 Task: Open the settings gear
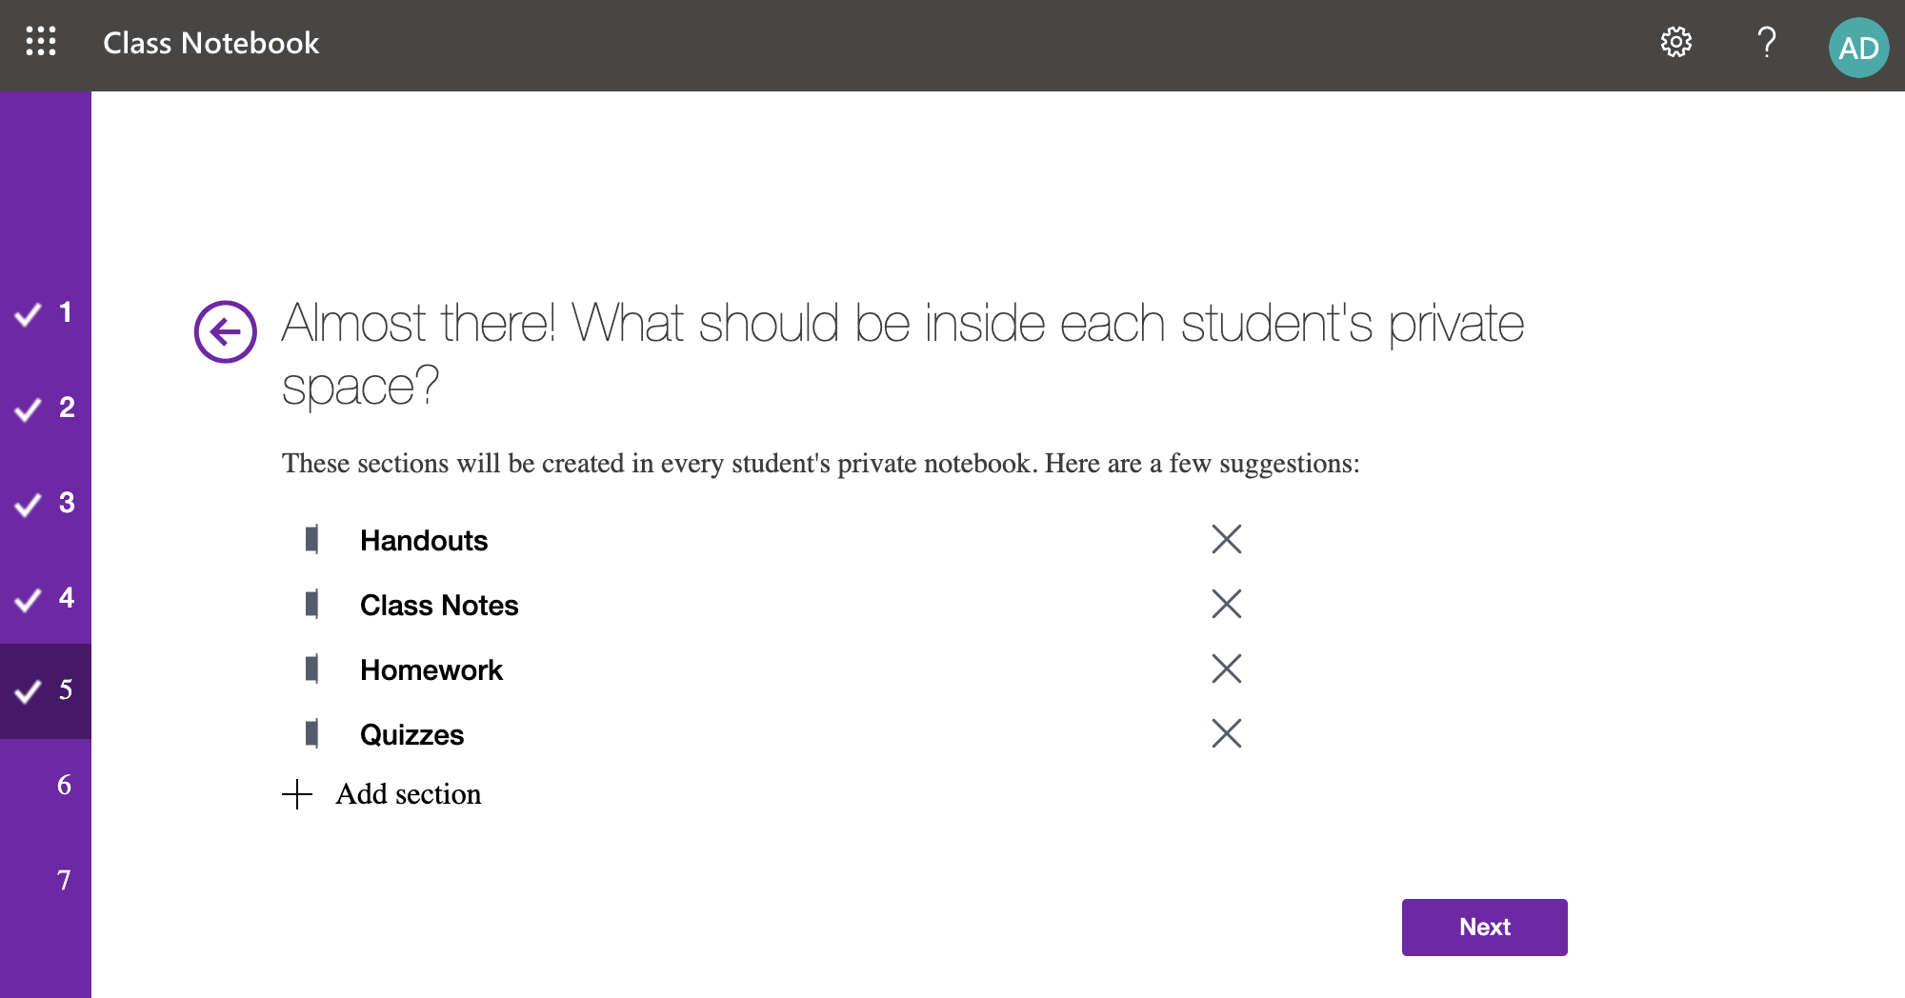click(1675, 42)
